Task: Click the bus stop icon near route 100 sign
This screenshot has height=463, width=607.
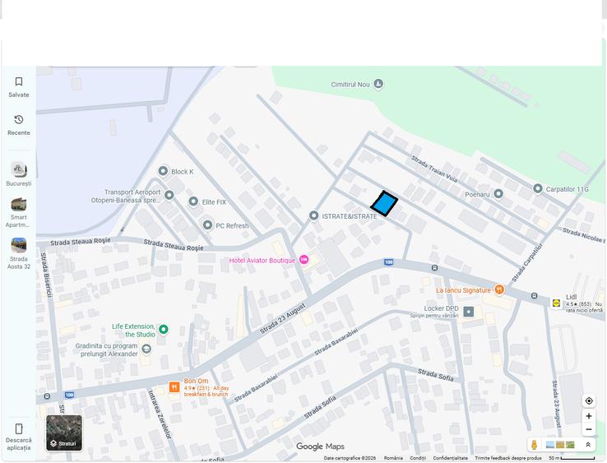Action: pos(434,267)
